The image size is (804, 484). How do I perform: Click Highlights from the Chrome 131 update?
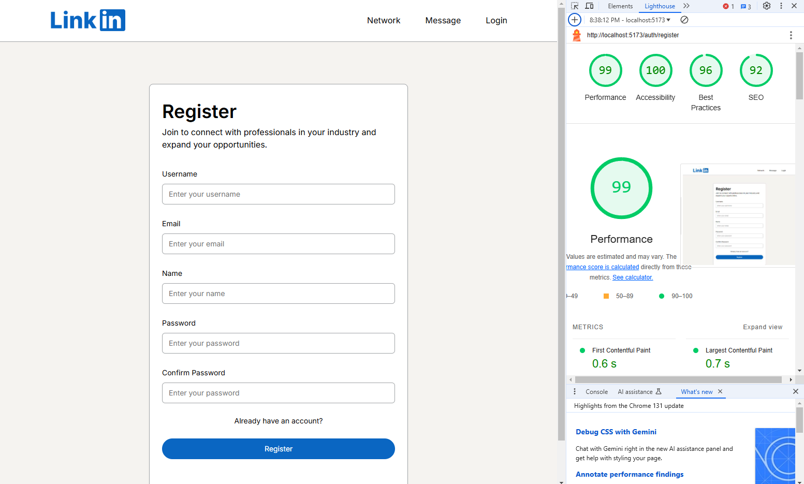[x=628, y=406]
